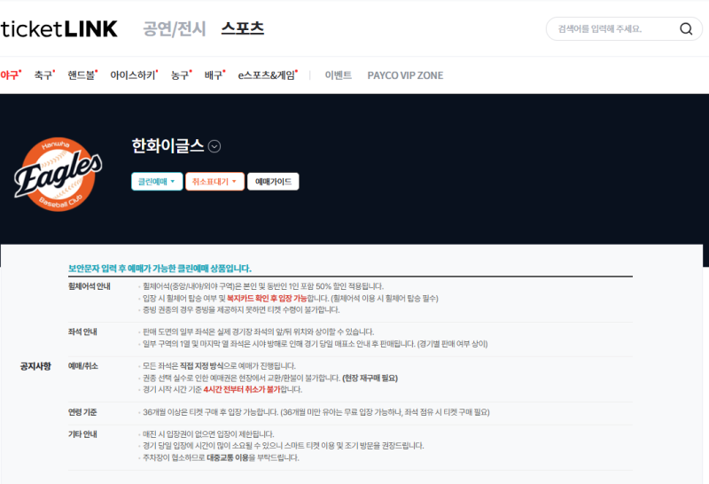Image resolution: width=709 pixels, height=484 pixels.
Task: Click the search magnifier icon
Action: [686, 29]
